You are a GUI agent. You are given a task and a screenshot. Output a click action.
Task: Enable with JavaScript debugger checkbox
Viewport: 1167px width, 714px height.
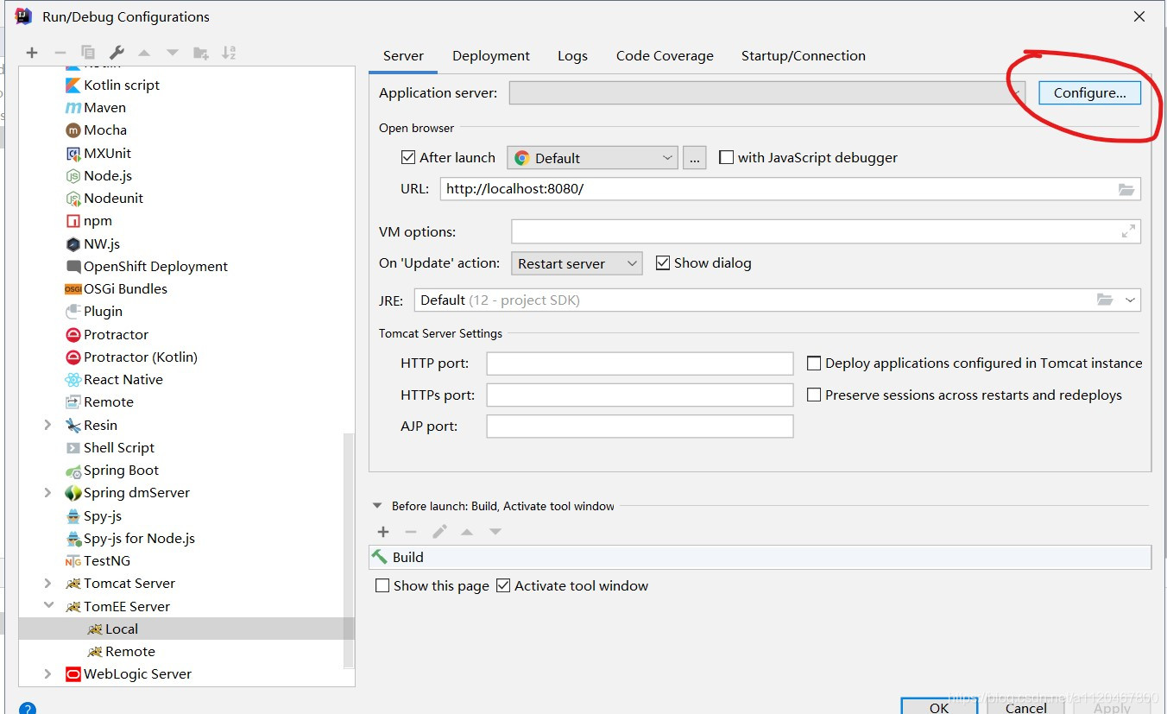[x=726, y=157]
